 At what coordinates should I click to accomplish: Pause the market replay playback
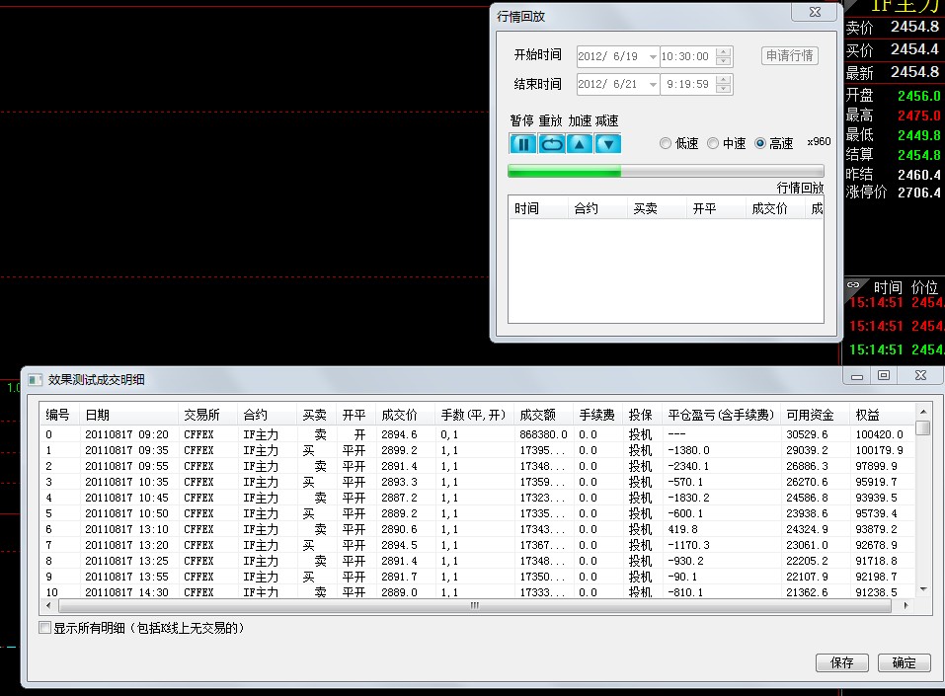(x=522, y=143)
